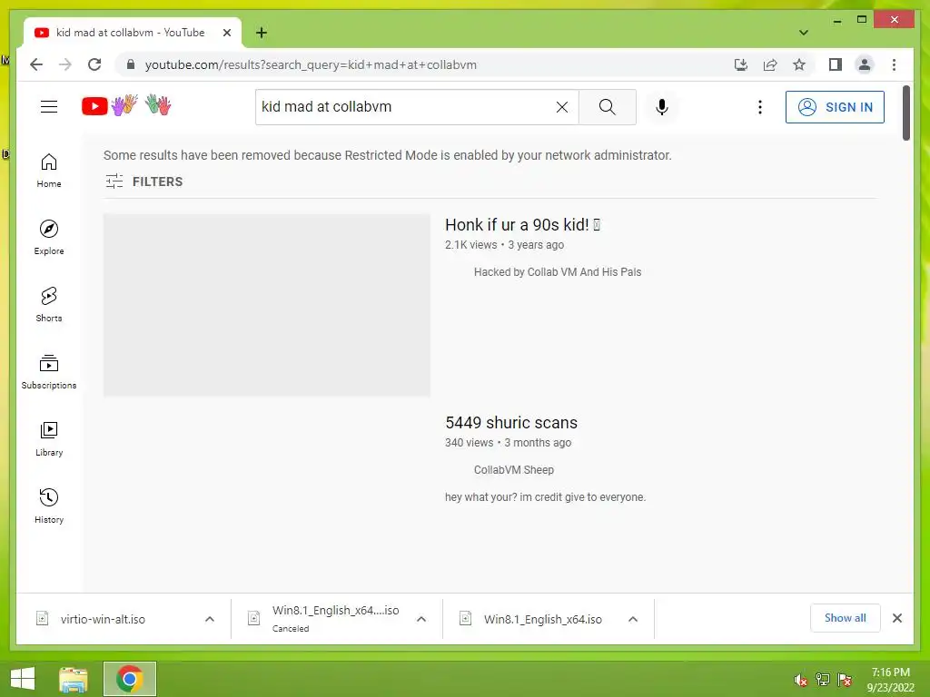Open Win8.1_English_x64.iso download item

[532, 619]
